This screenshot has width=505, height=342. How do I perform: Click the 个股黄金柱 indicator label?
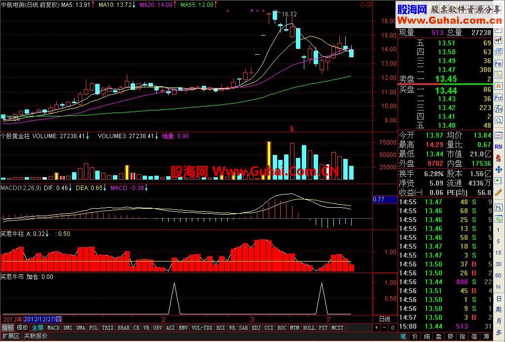(x=15, y=136)
